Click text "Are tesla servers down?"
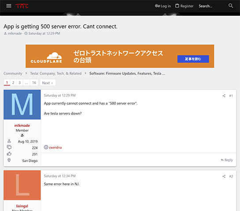The width and height of the screenshot is (240, 211). (x=63, y=114)
